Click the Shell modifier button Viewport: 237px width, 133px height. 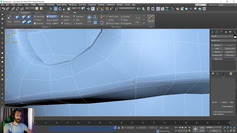(x=217, y=48)
